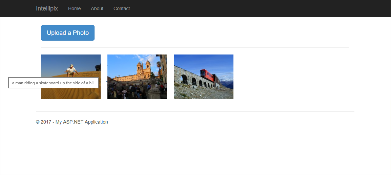Open the desert sand dune photo thumbnail
Viewport: 391px width, 175px height.
[71, 77]
